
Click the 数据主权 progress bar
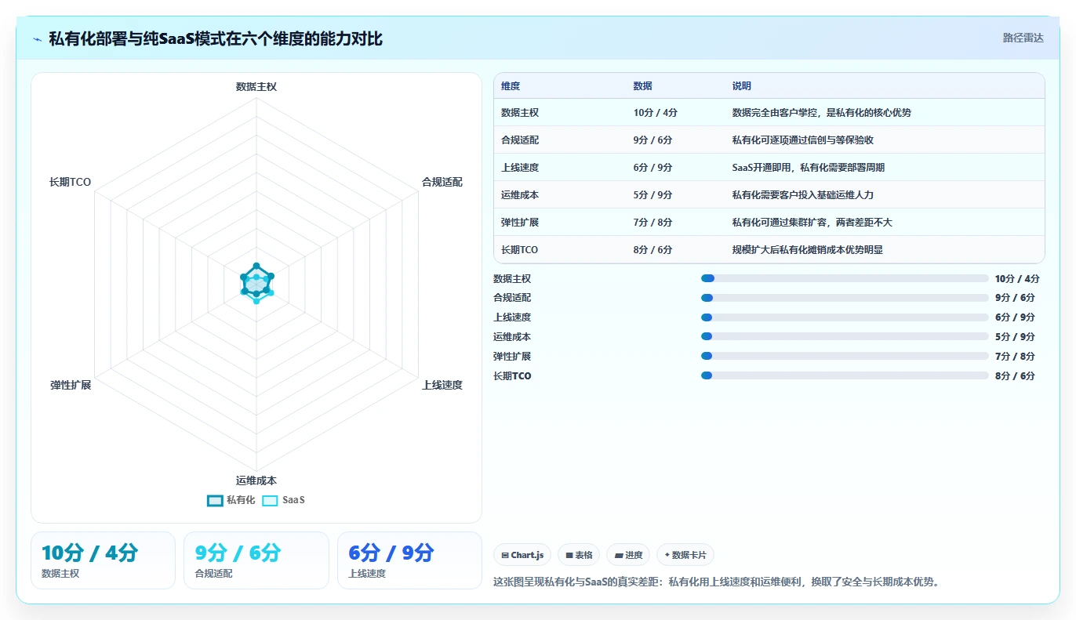[845, 278]
